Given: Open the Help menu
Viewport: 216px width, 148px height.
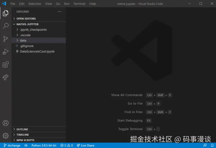Looking at the screenshot, I should click(93, 4).
